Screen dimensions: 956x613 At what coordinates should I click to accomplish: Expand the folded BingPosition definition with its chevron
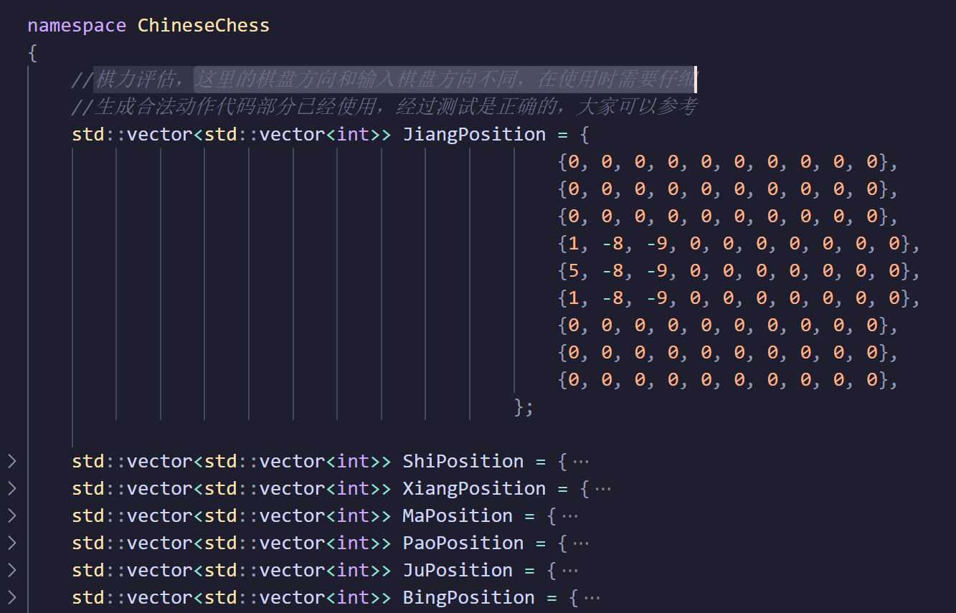tap(11, 597)
